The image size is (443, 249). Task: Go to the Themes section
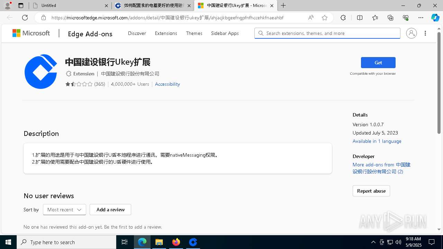(194, 33)
